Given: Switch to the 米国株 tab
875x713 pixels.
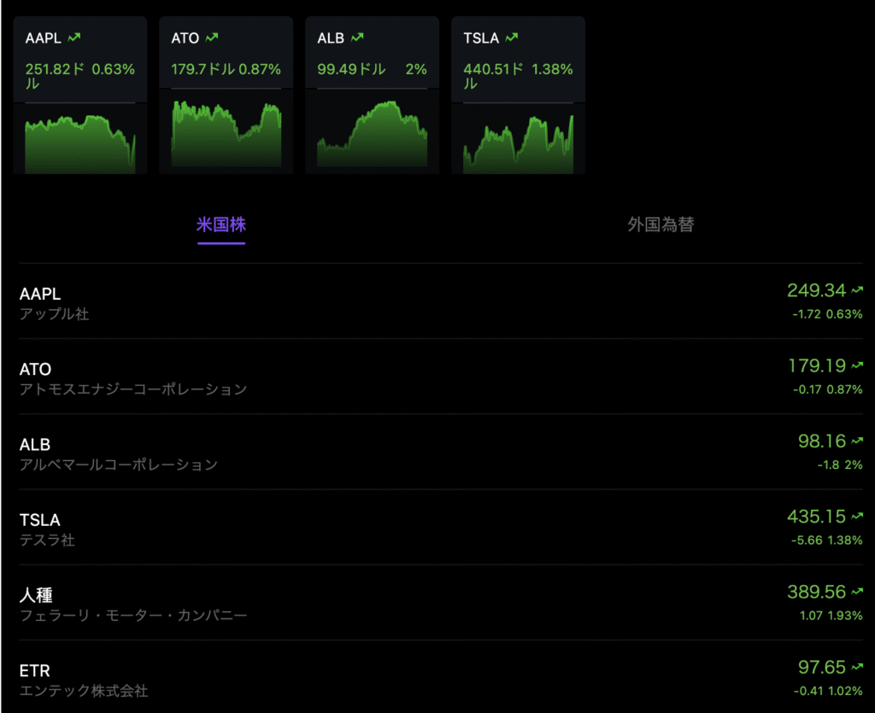Looking at the screenshot, I should (x=221, y=225).
